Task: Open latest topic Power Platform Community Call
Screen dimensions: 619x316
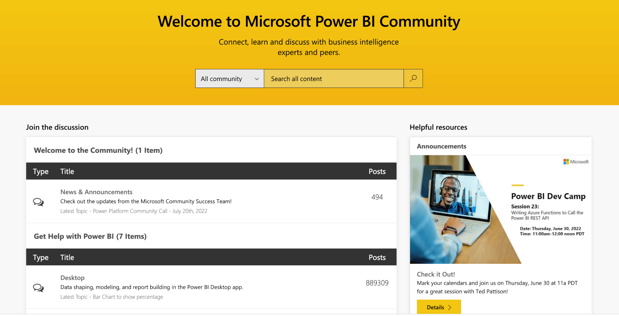Action: pyautogui.click(x=150, y=211)
